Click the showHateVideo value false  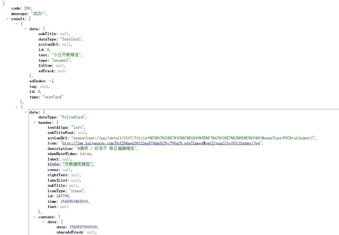(x=85, y=154)
